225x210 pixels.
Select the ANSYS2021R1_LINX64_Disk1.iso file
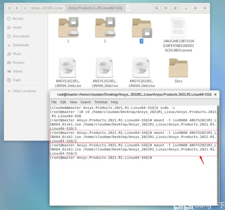click(68, 72)
